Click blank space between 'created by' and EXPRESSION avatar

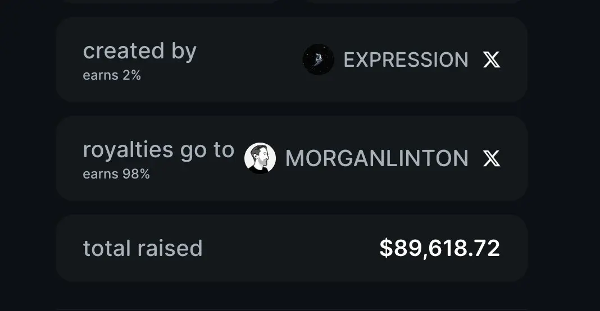point(249,60)
